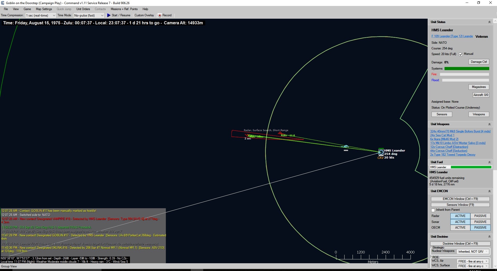
Task: Click the SKUNK #16 new contact log message
Action: coord(83,249)
